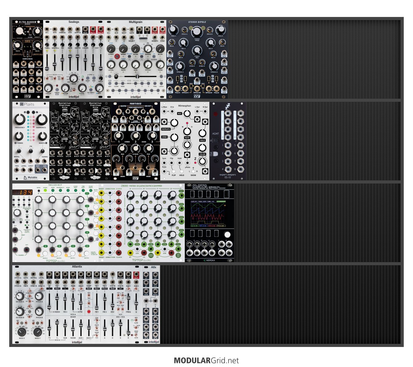
Task: Click the Blur knob on Multigrain
Action: [160, 48]
